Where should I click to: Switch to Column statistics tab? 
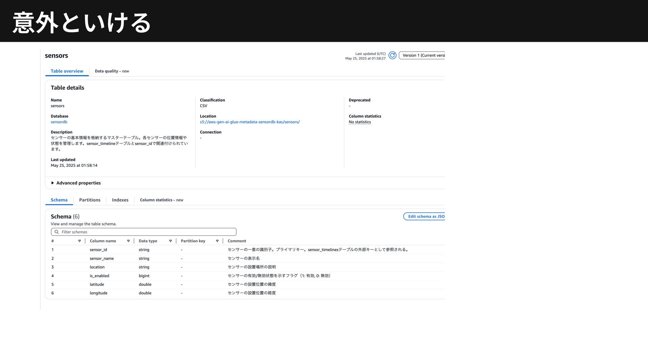coord(161,200)
